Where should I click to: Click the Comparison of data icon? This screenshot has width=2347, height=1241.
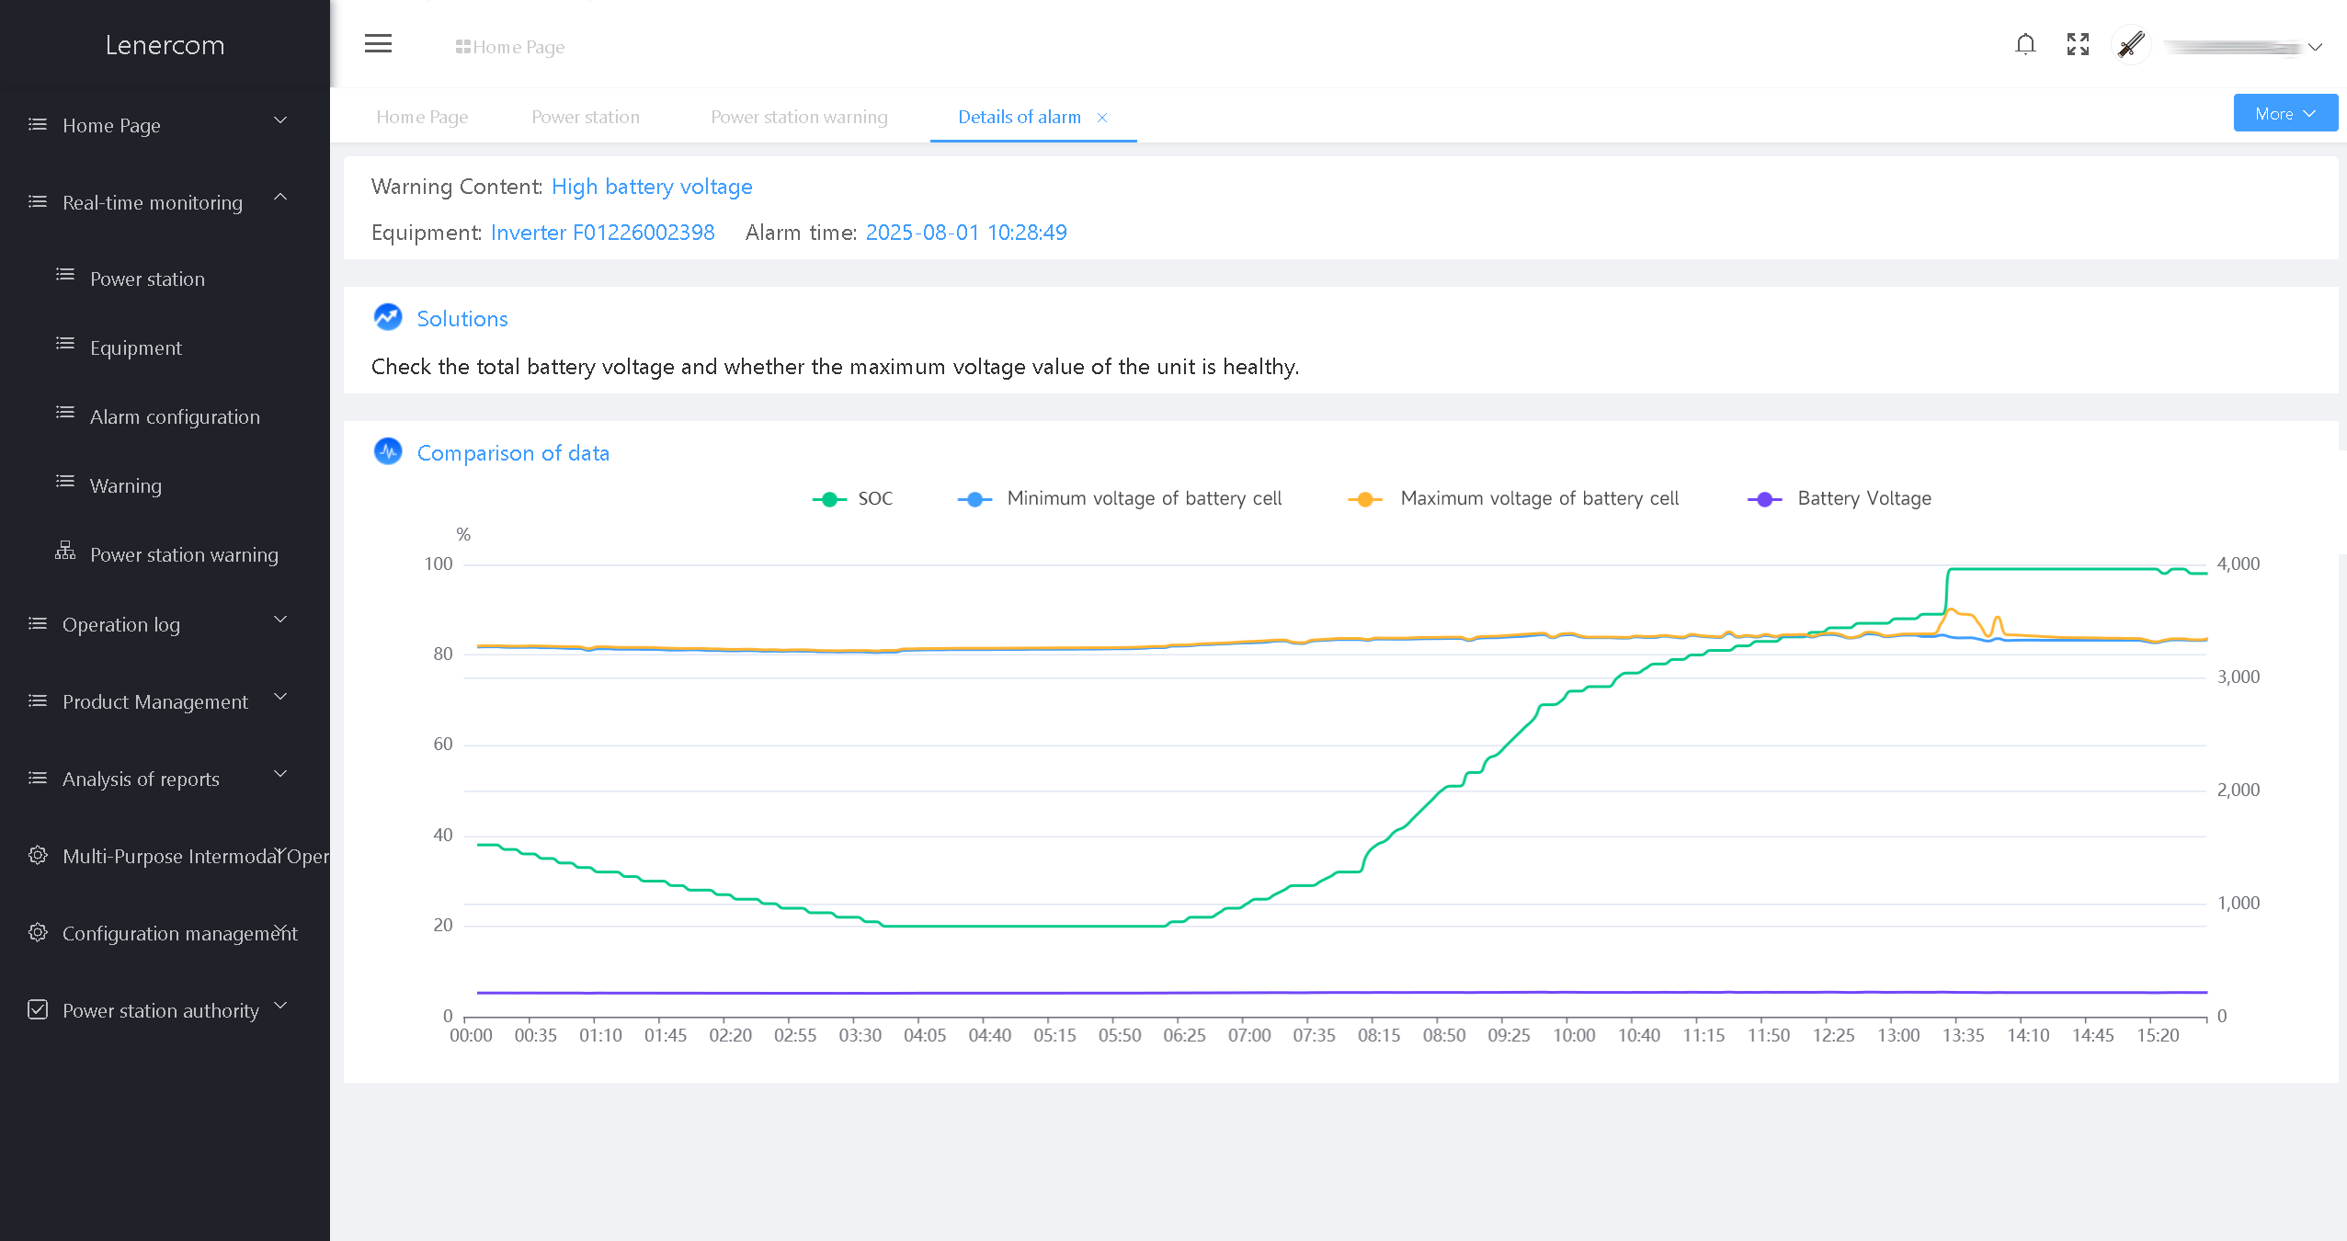tap(388, 451)
